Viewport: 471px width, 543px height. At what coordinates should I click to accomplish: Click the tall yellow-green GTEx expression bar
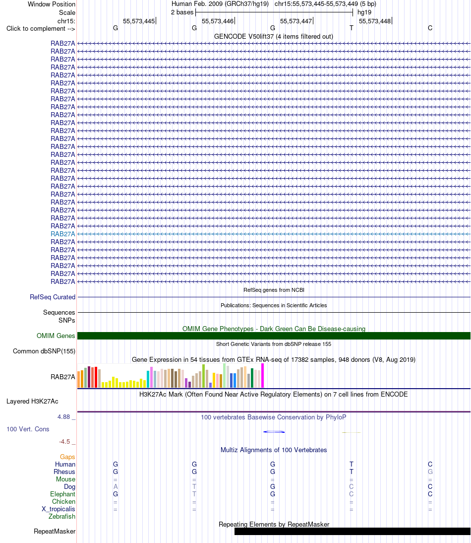coord(204,376)
